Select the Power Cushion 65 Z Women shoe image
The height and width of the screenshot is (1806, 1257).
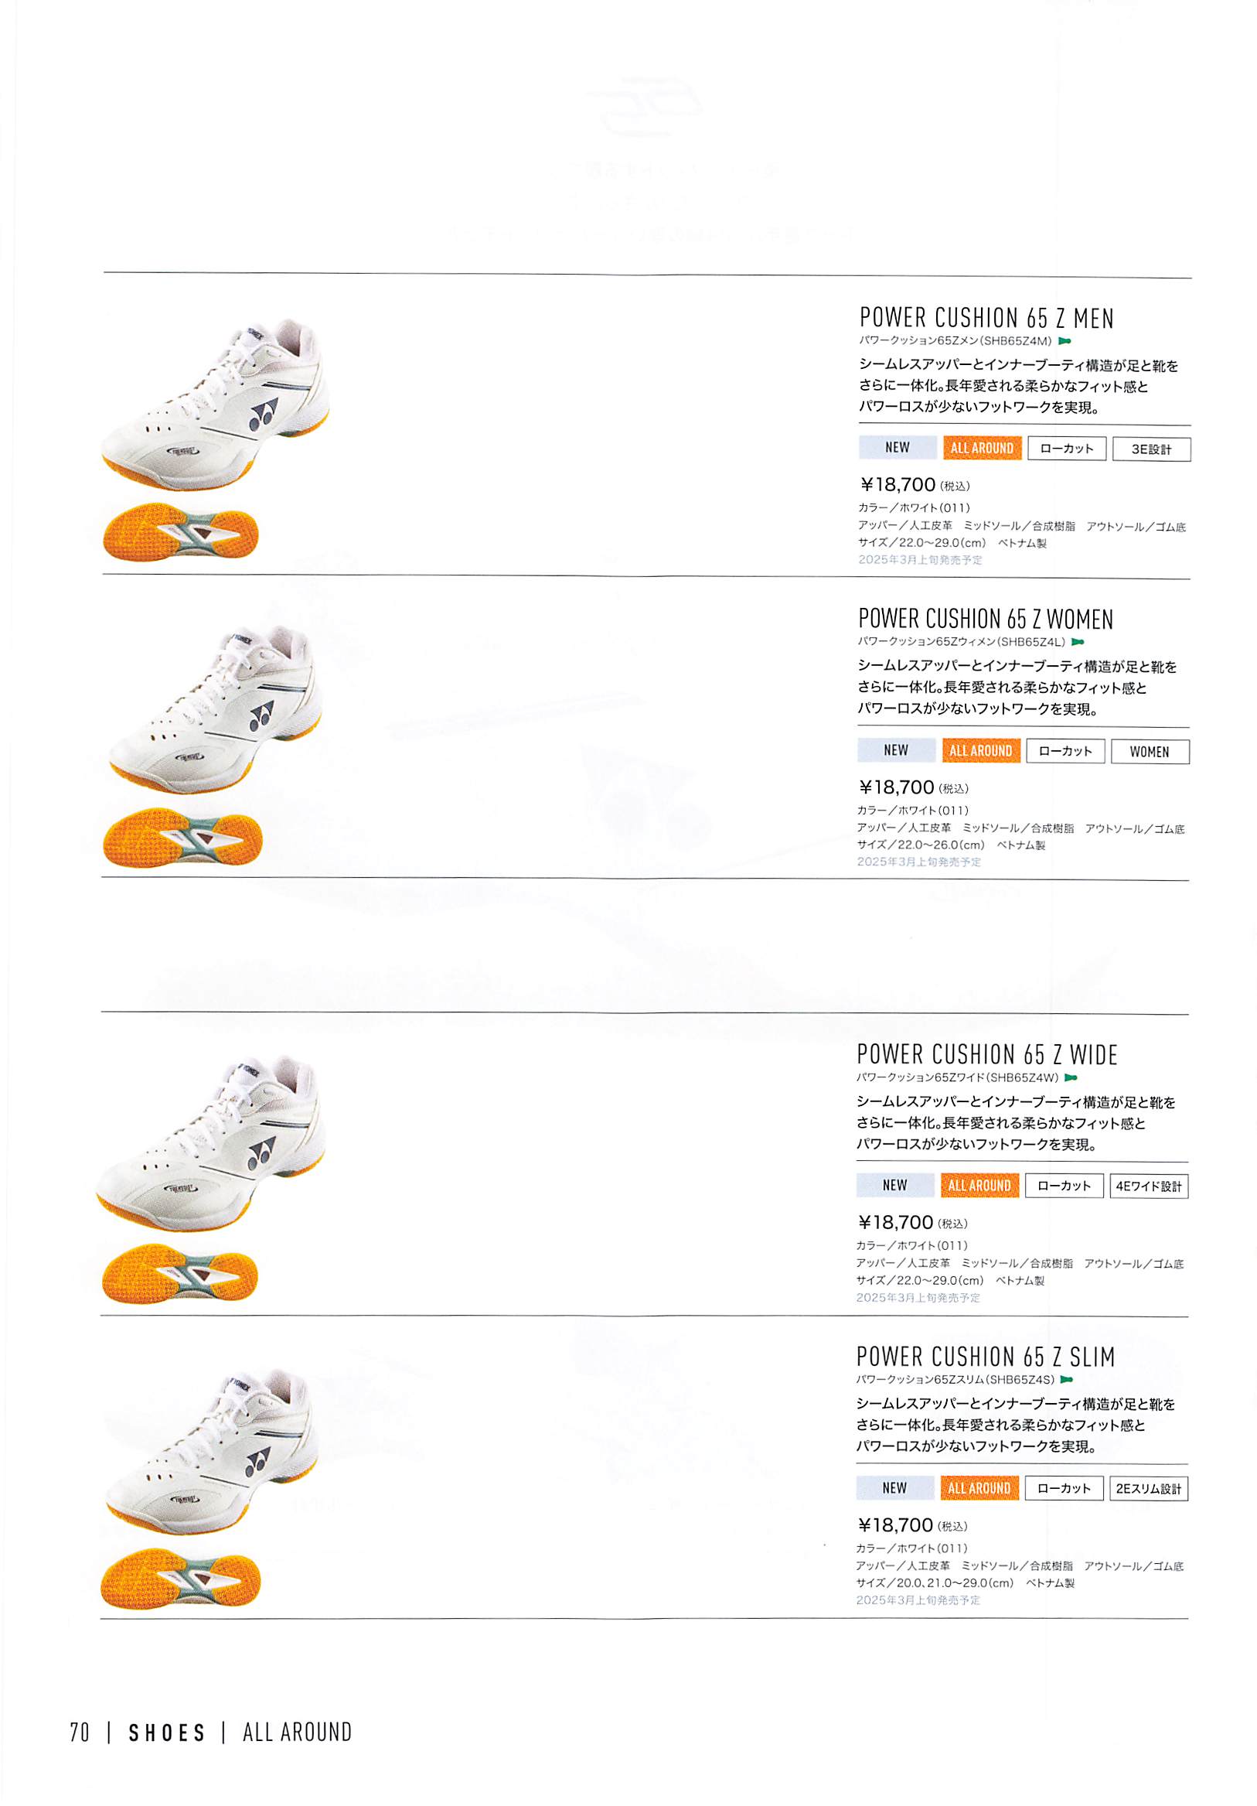click(x=215, y=708)
